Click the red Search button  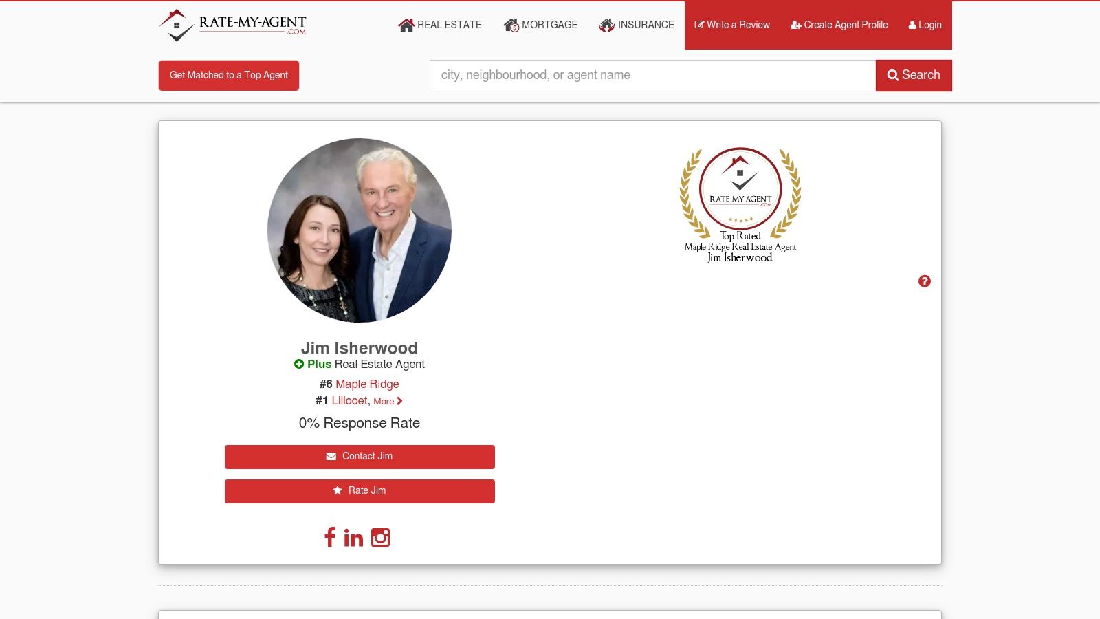[x=914, y=76]
